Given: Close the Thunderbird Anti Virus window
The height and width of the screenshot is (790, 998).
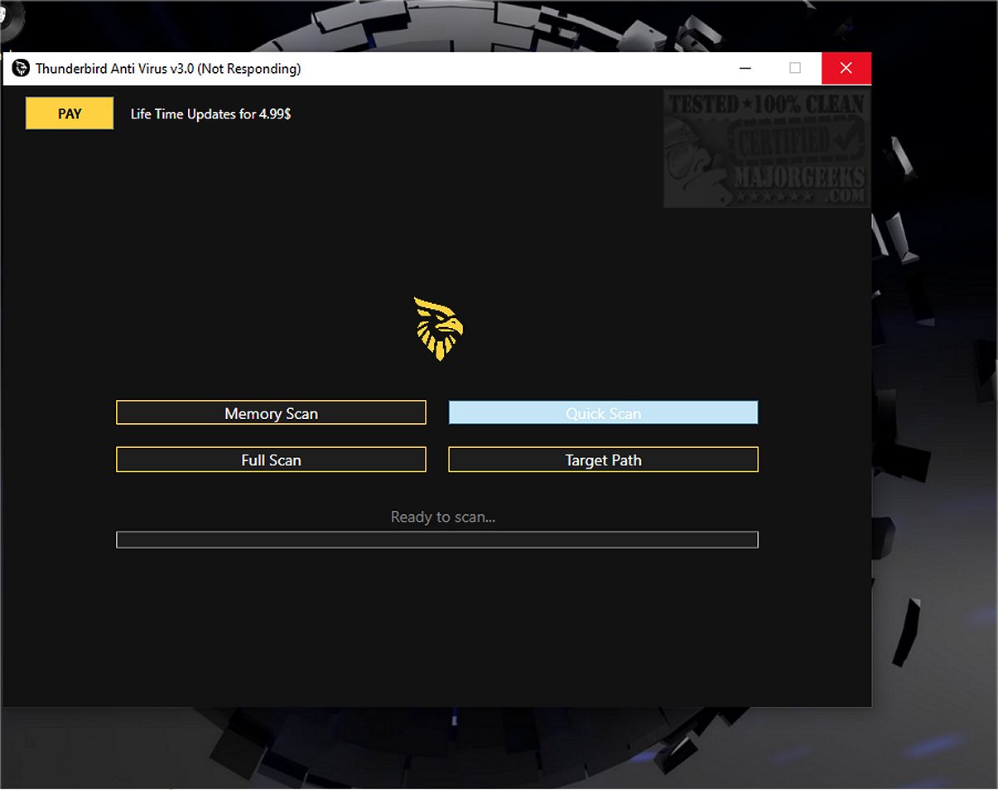Looking at the screenshot, I should pos(846,69).
